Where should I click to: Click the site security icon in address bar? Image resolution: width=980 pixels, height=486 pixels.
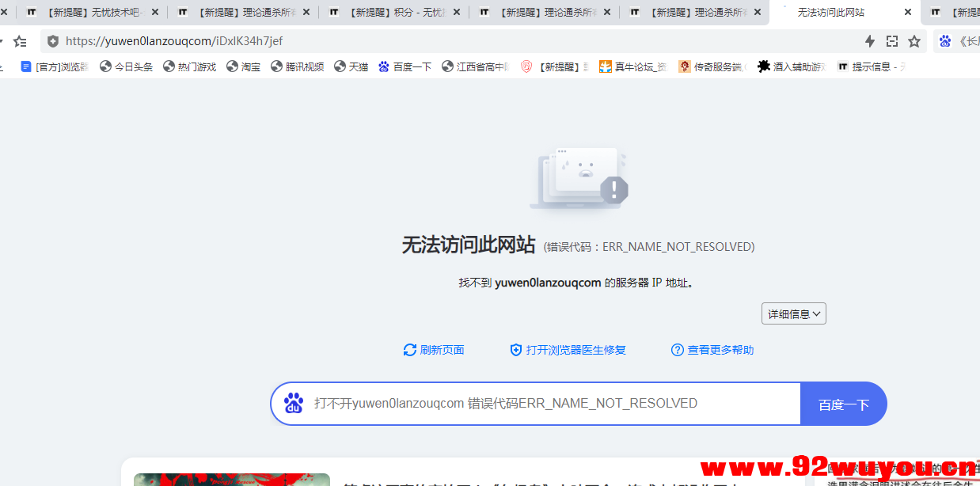(x=52, y=40)
